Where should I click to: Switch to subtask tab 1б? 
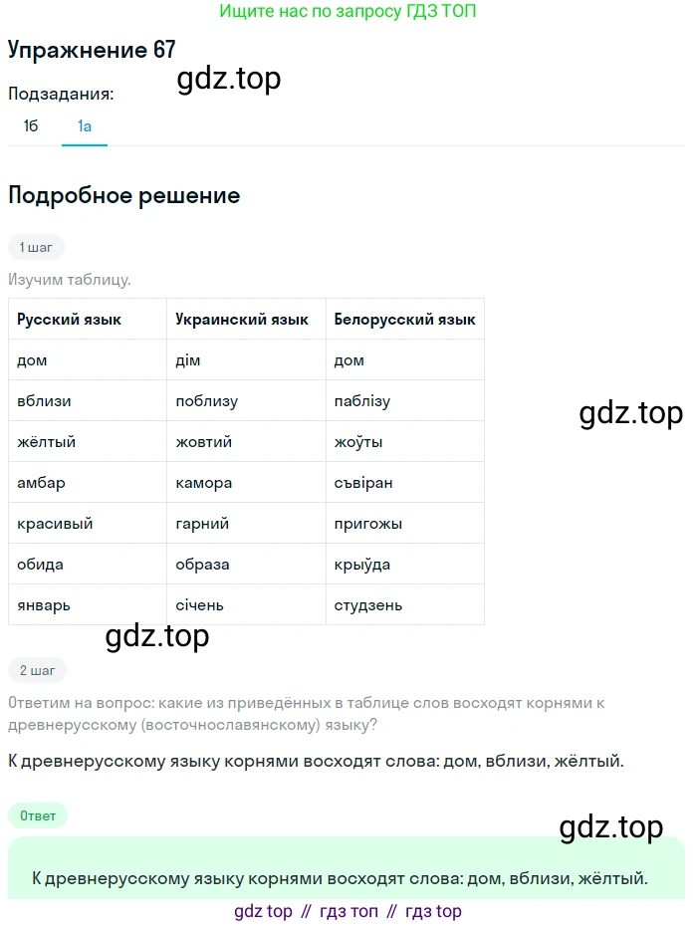(31, 126)
